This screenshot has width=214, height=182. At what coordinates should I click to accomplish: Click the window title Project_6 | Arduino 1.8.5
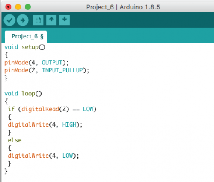point(123,7)
